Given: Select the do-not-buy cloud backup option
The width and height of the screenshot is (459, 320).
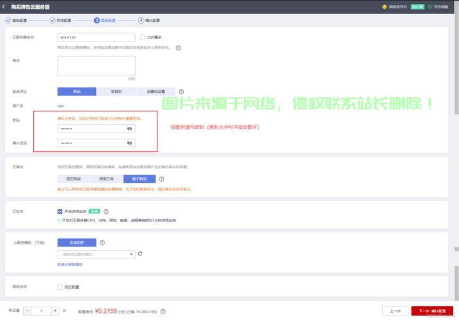Looking at the screenshot, I should tap(140, 179).
